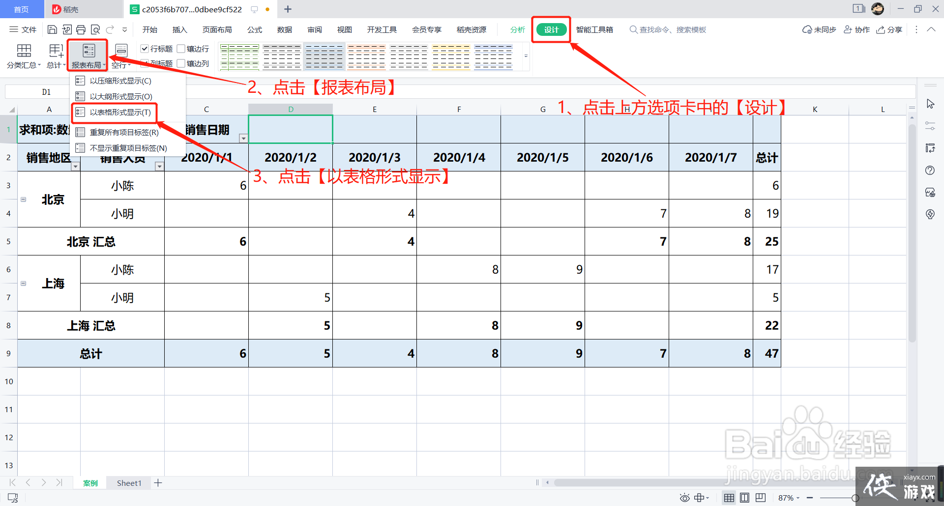Switch to page break preview icon
The width and height of the screenshot is (944, 506).
[x=761, y=498]
